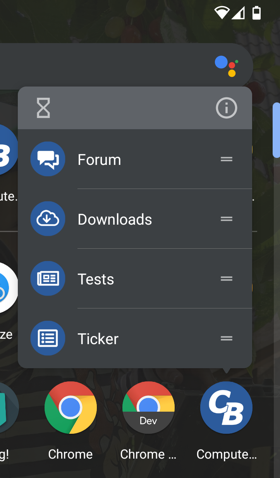Click the drag handle beside Ticker
The width and height of the screenshot is (280, 478).
point(227,338)
